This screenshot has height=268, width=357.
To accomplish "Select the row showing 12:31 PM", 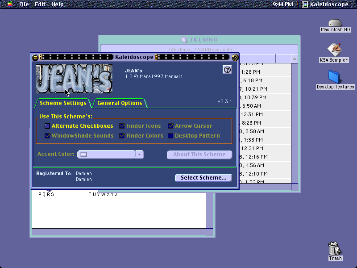I will point(265,114).
